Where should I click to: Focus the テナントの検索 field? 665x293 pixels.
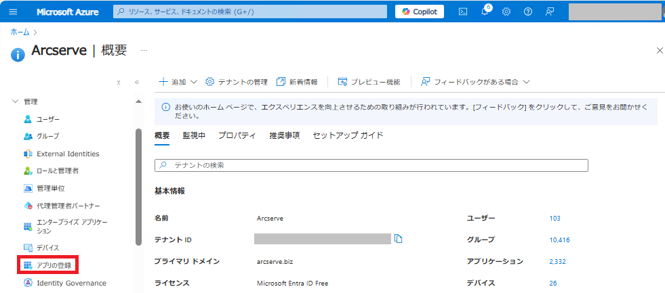point(371,166)
